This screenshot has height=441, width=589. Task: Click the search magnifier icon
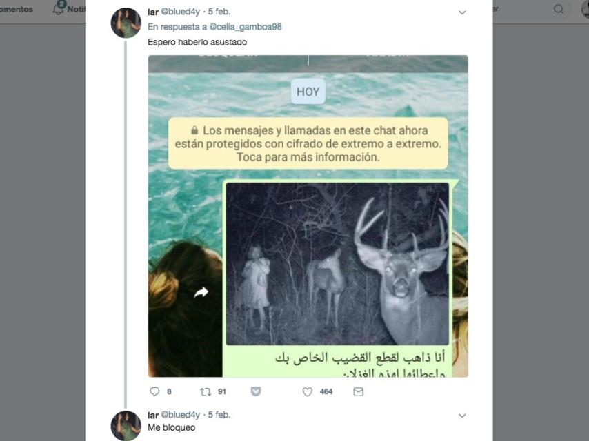click(558, 9)
